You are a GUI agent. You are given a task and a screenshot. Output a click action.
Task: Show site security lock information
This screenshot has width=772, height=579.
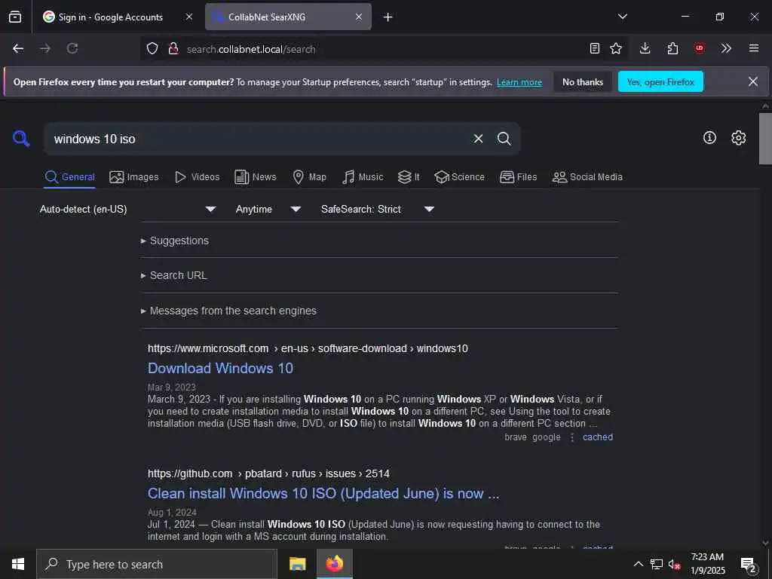(173, 49)
